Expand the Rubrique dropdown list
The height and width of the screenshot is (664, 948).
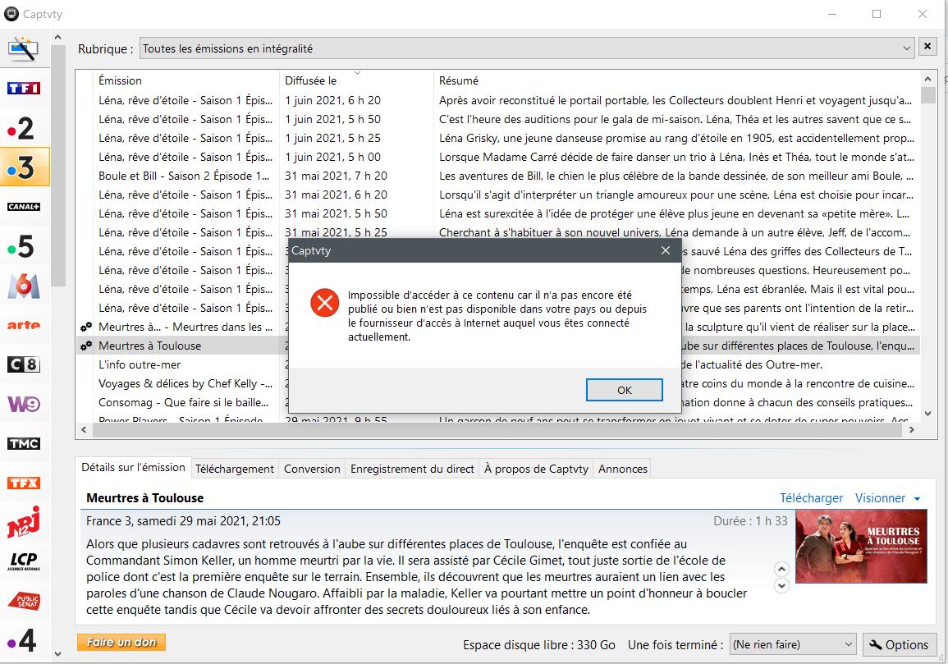point(906,48)
